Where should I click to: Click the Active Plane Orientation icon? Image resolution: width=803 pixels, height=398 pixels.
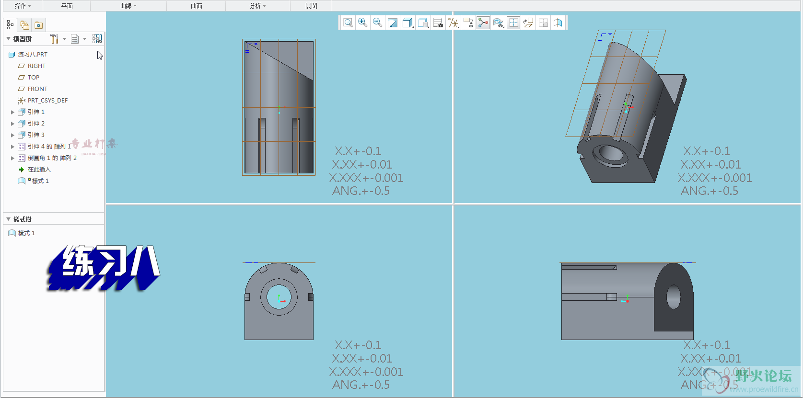[528, 23]
